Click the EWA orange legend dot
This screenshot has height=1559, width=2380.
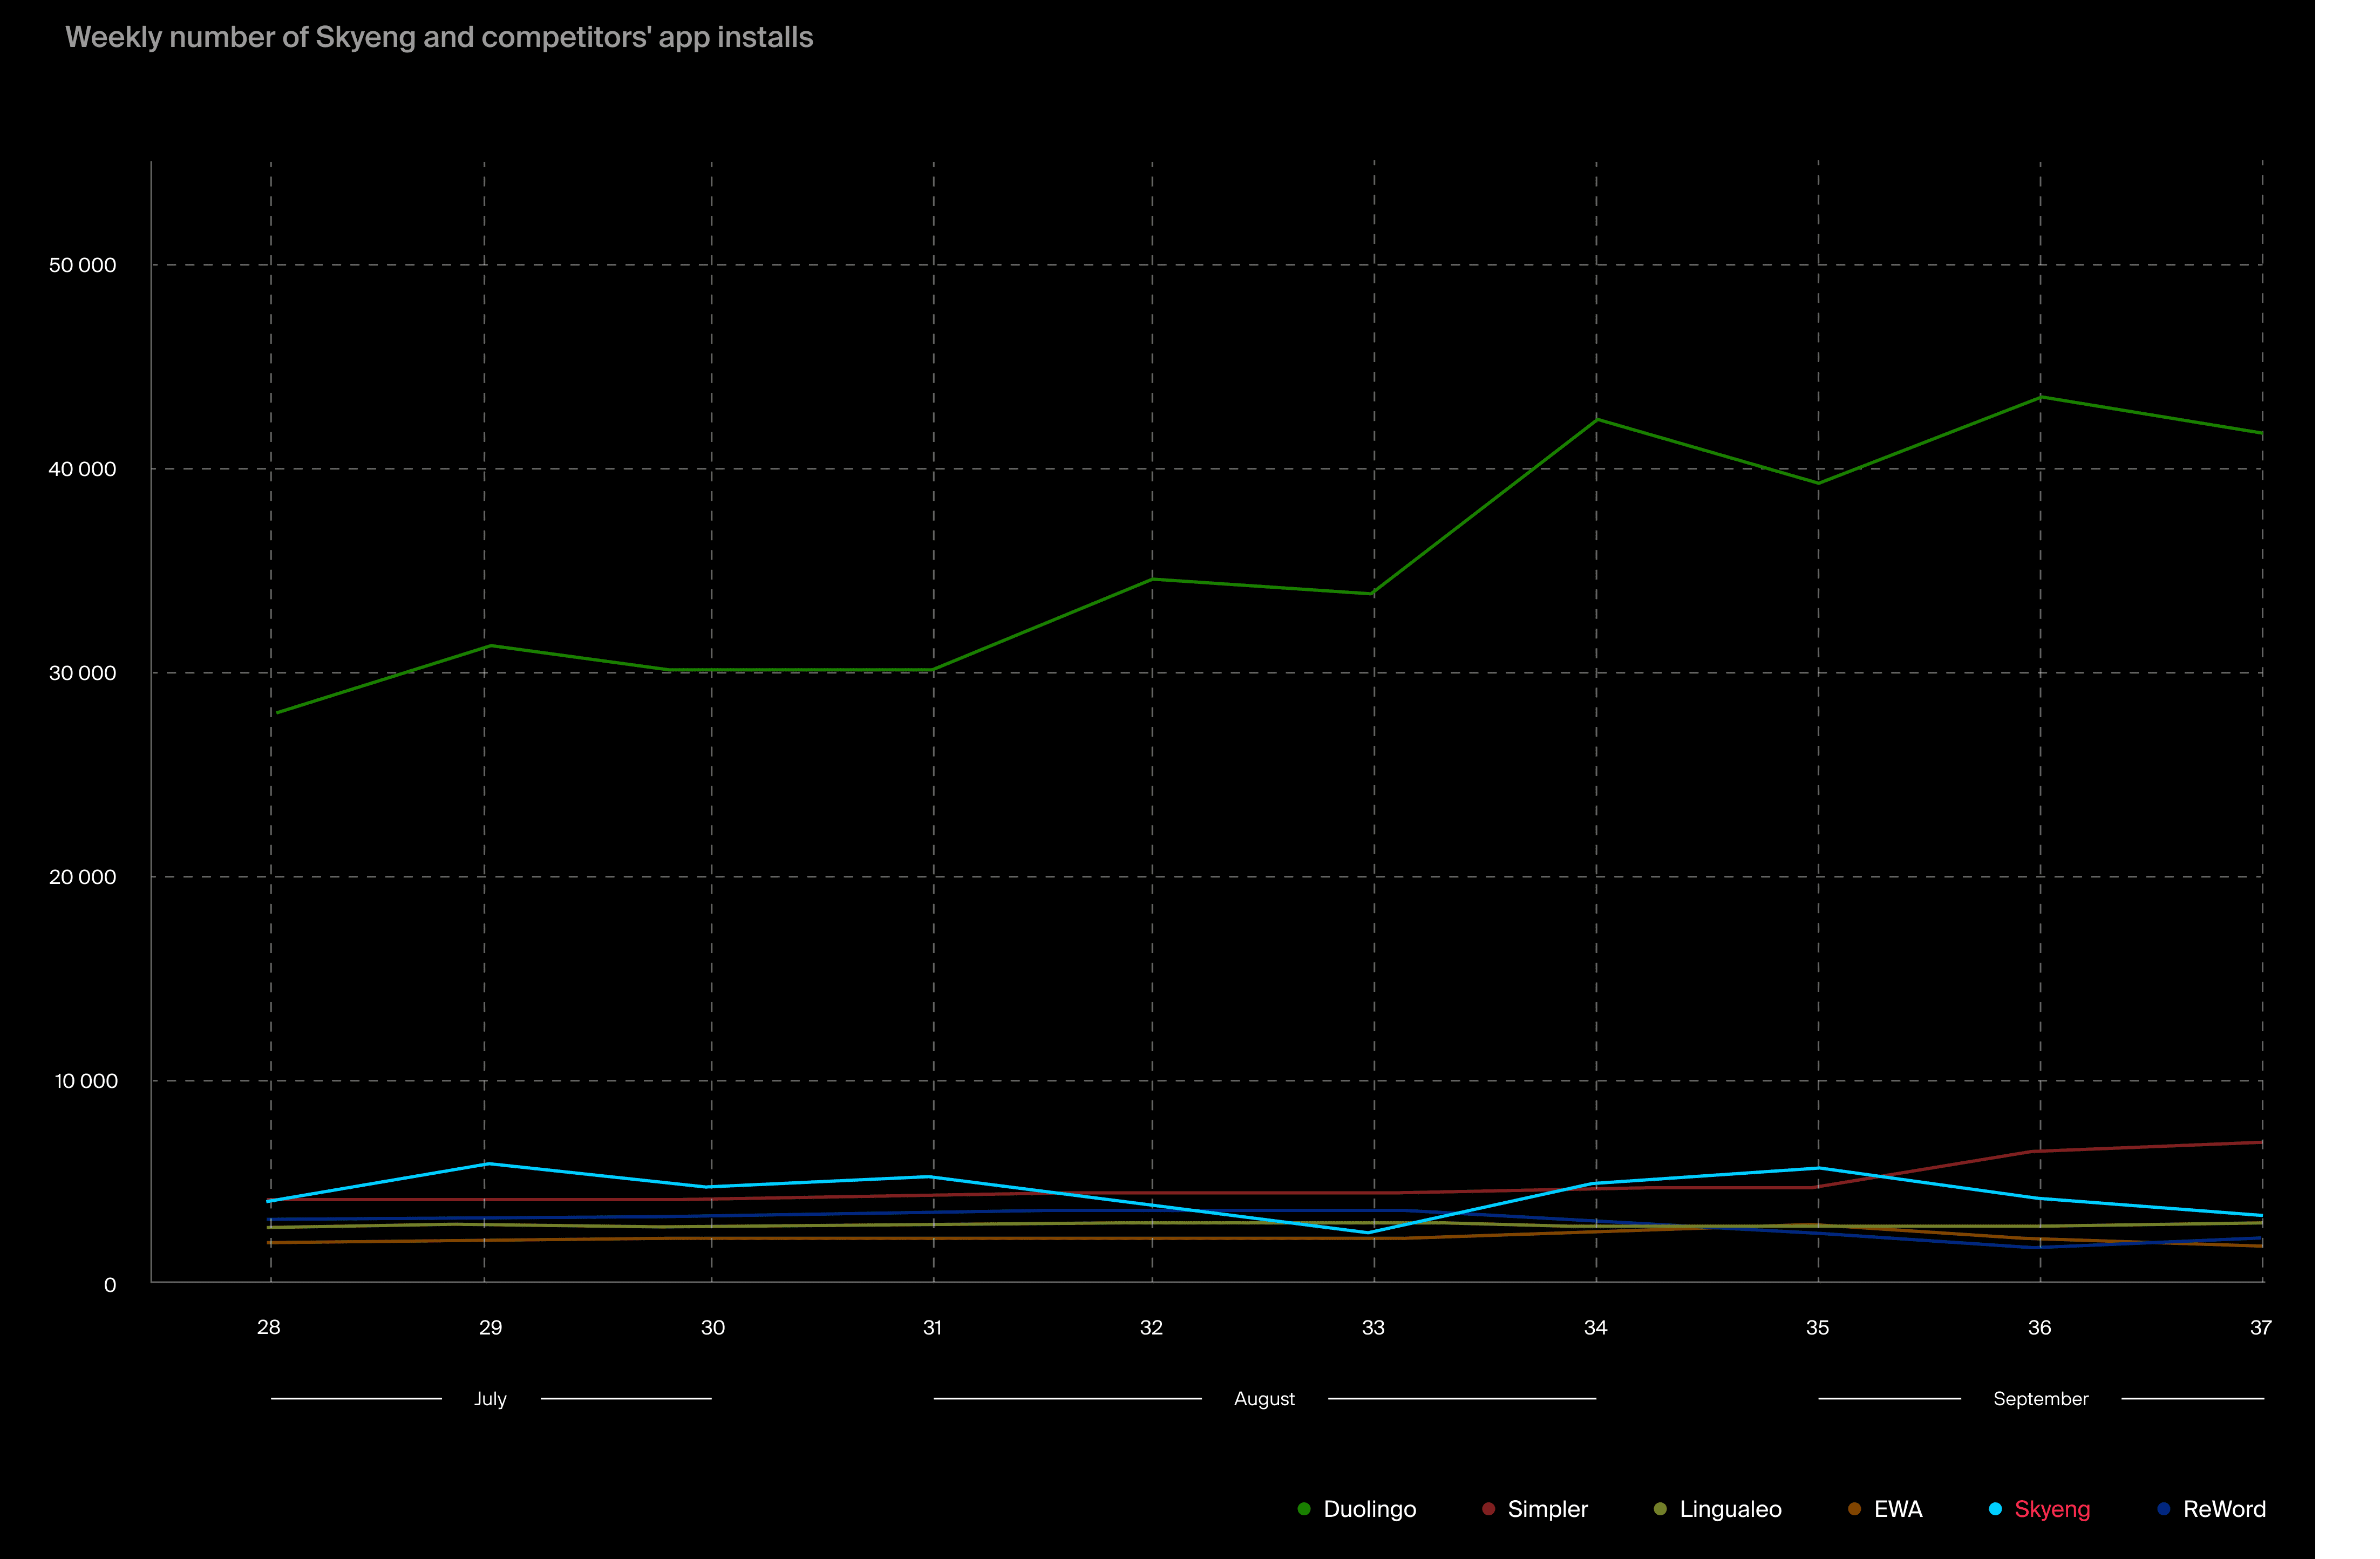click(1854, 1509)
